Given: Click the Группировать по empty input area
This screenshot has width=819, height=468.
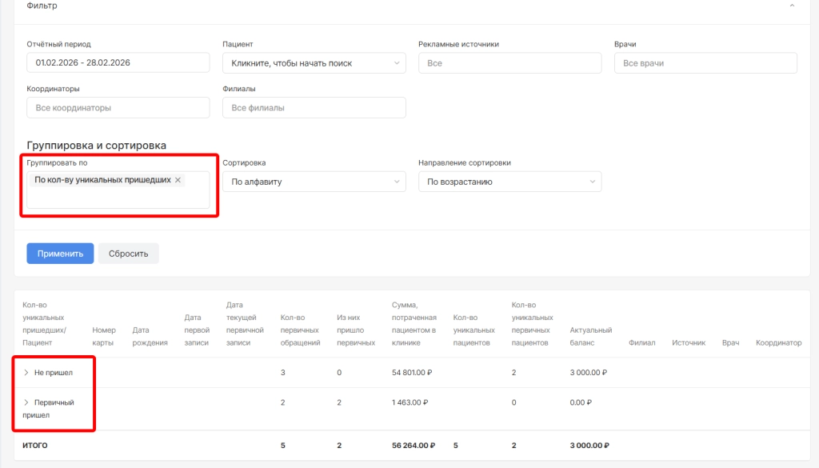Looking at the screenshot, I should point(118,199).
